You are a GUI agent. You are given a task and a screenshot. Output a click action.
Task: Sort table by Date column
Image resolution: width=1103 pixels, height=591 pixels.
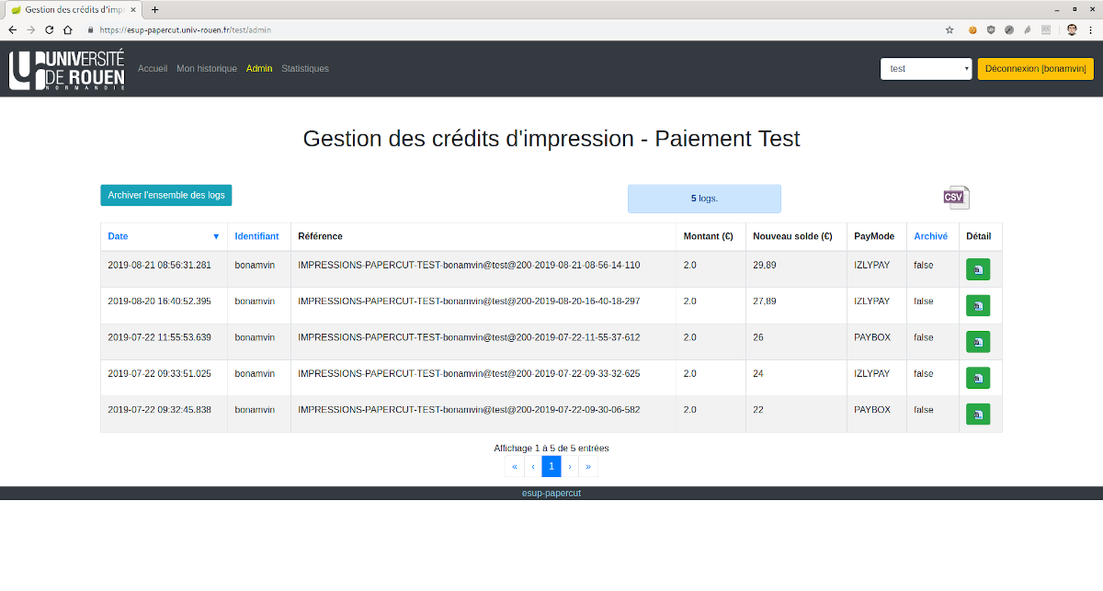119,236
